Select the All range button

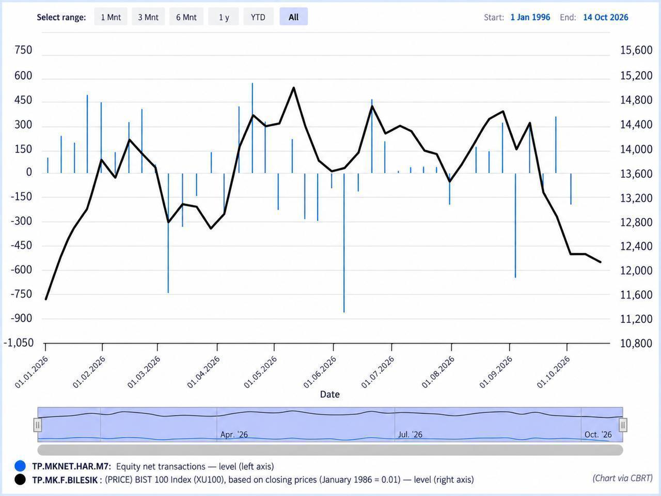point(293,17)
